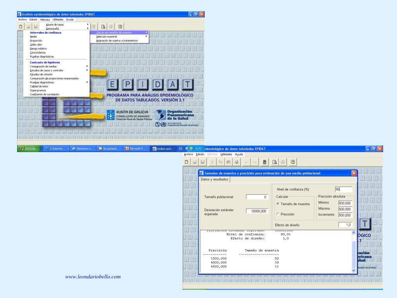This screenshot has height=298, width=397.
Task: Click Print preview icon in lower EPIDAT toolbar
Action: (x=274, y=162)
